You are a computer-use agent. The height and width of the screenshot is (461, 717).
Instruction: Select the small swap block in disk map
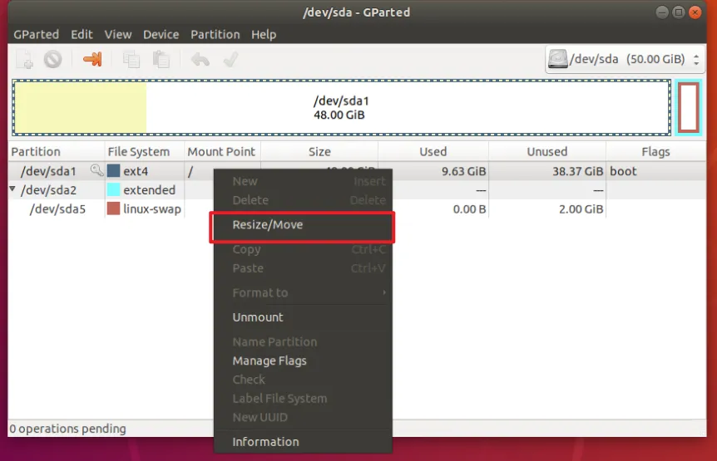pos(688,108)
